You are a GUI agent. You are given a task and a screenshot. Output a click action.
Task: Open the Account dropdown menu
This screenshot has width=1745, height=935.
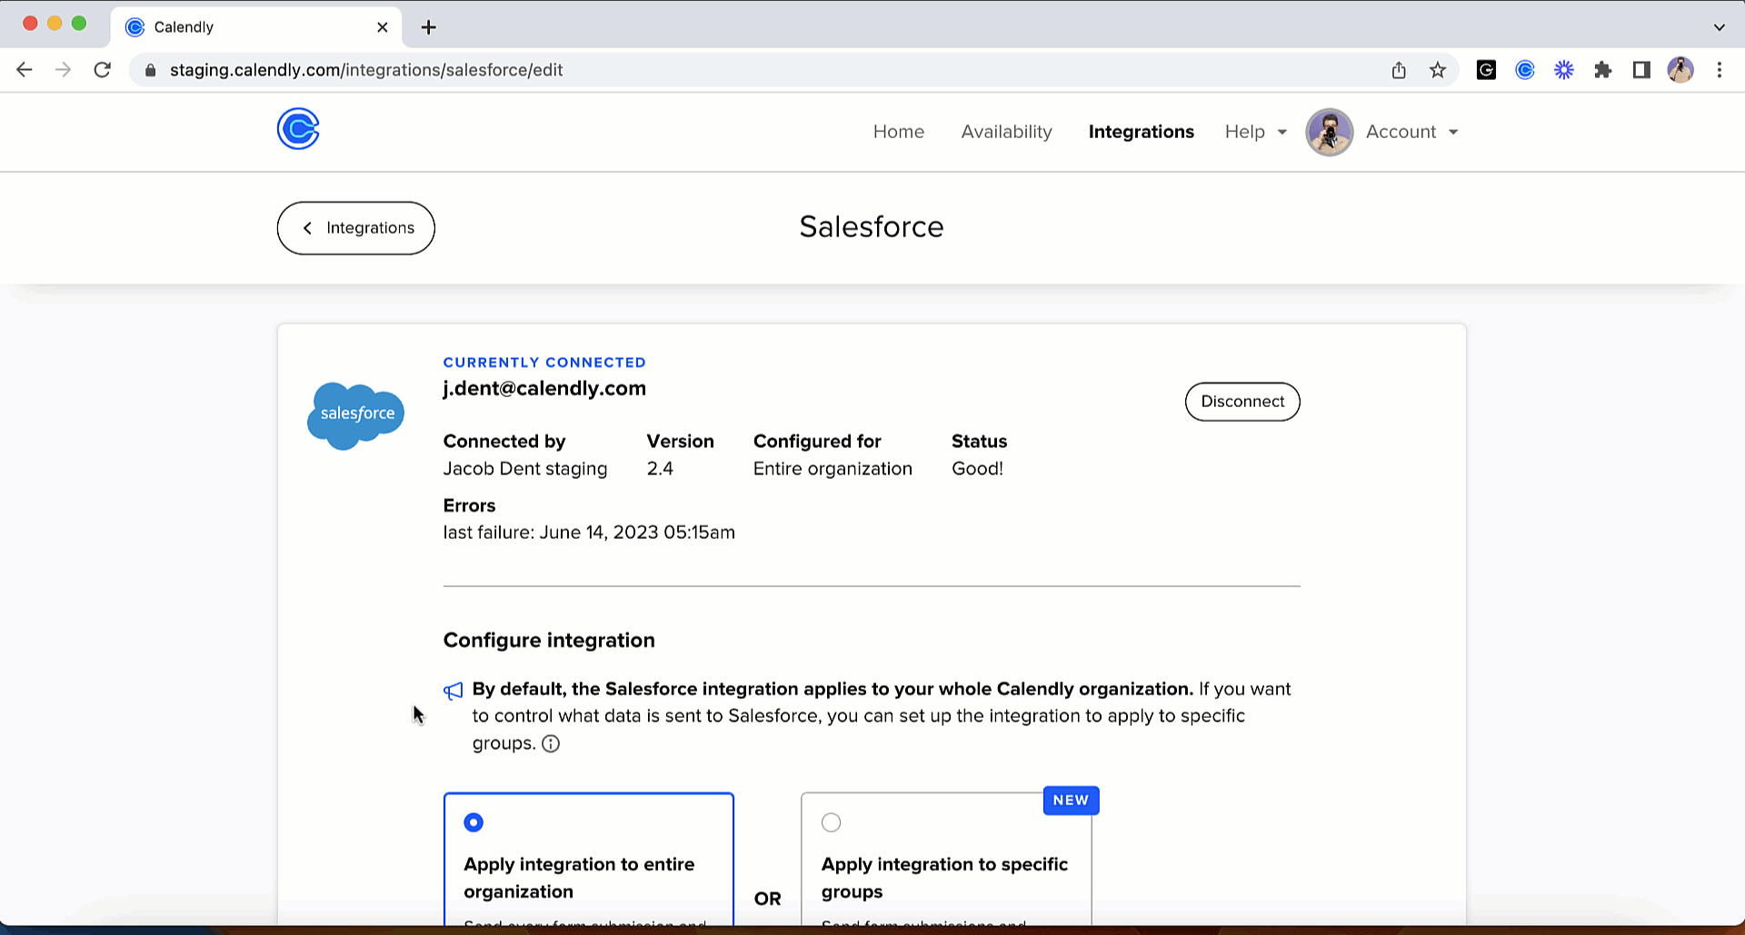[1412, 132]
